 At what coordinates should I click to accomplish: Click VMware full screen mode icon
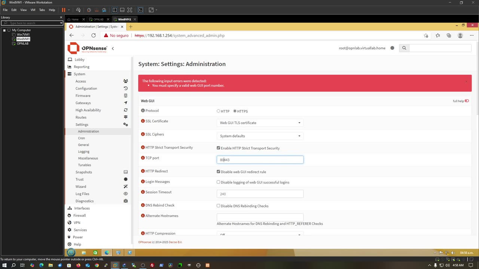(x=130, y=10)
